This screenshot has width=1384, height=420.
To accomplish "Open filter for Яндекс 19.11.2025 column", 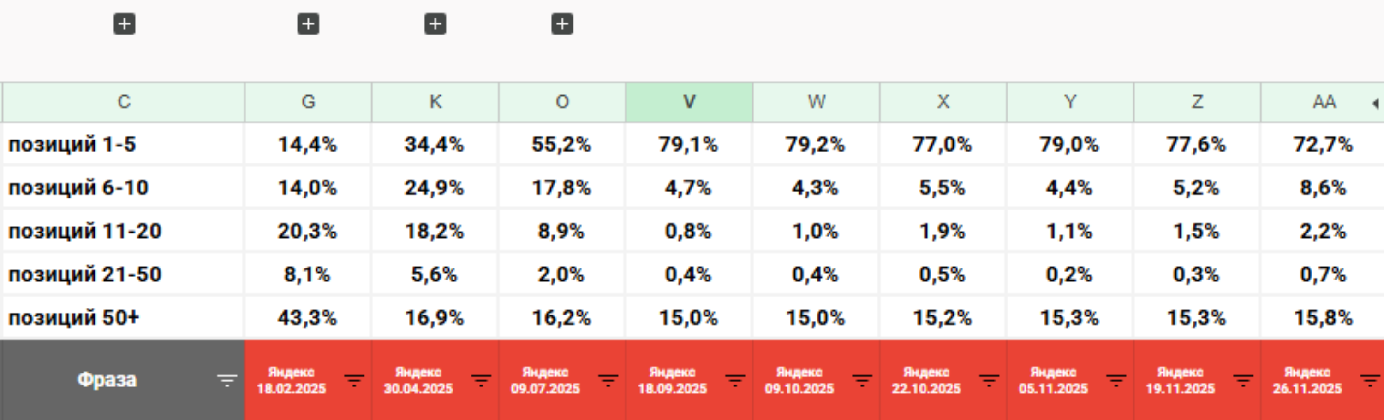I will click(1243, 381).
